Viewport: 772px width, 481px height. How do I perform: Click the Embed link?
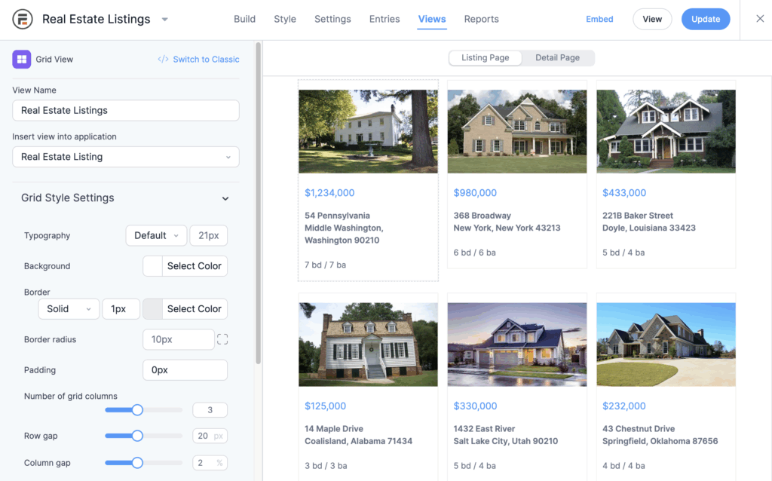point(599,19)
